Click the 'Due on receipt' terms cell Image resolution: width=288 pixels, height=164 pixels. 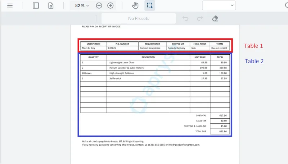219,48
